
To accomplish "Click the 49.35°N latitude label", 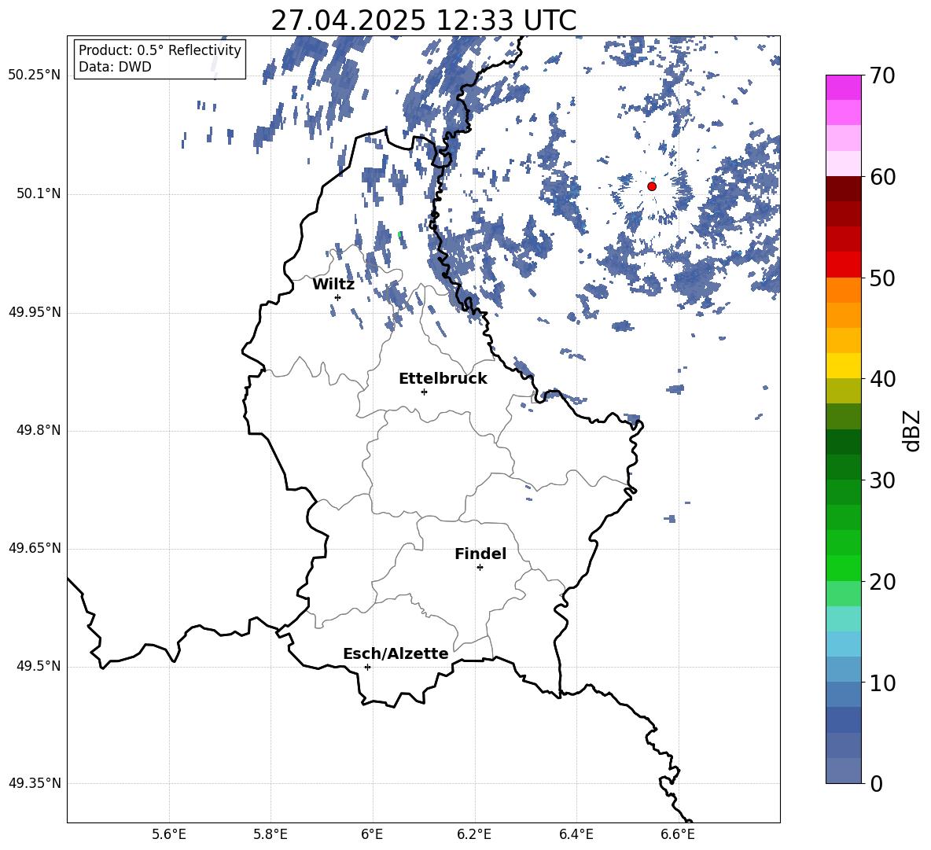I will click(x=35, y=783).
